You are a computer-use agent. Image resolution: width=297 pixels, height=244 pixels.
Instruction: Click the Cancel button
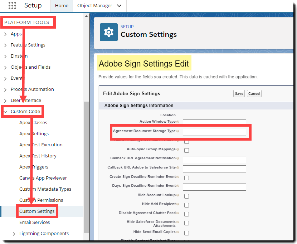[254, 94]
